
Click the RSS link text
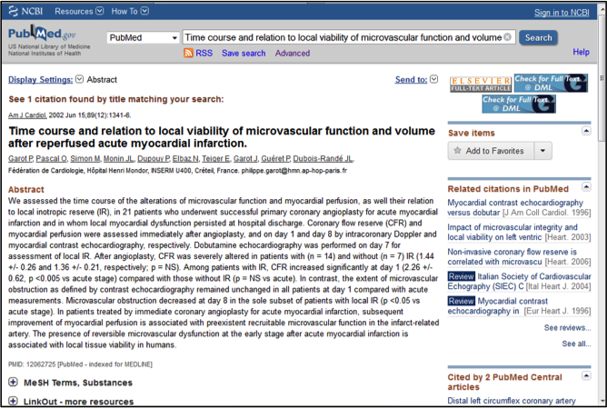point(204,53)
